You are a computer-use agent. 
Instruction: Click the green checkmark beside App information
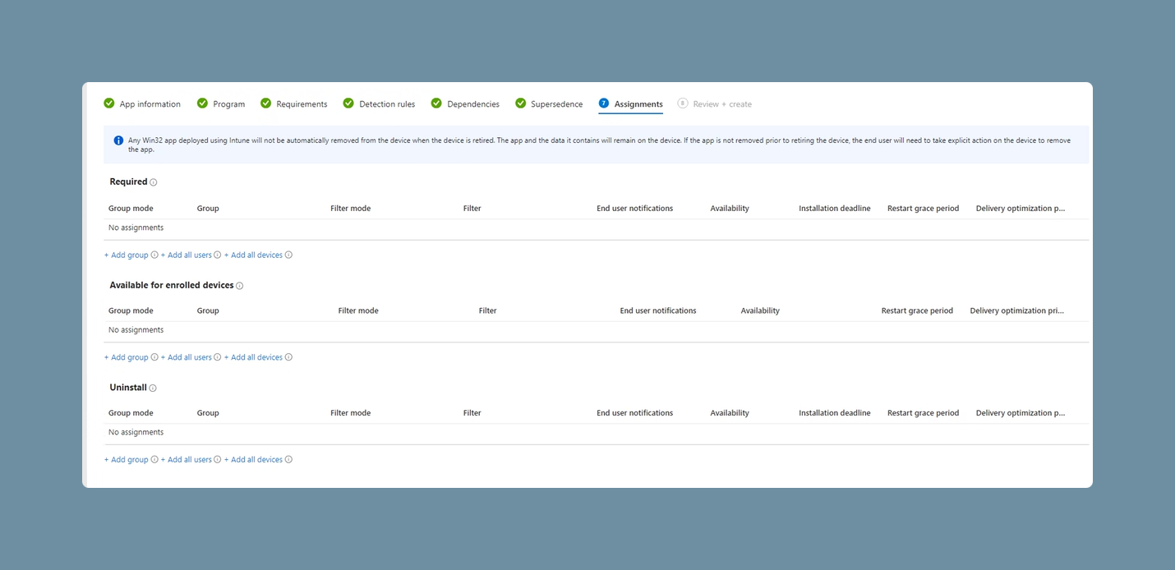(x=109, y=103)
